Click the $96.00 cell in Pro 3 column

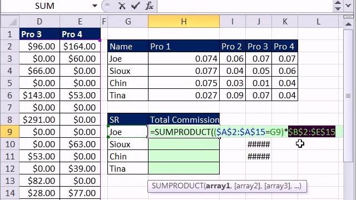[39, 46]
